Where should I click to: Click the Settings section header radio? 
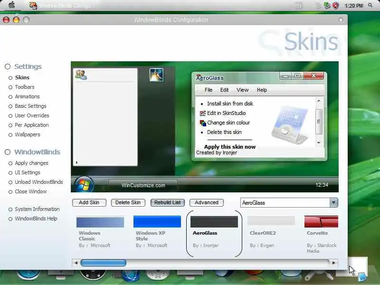[x=8, y=66]
